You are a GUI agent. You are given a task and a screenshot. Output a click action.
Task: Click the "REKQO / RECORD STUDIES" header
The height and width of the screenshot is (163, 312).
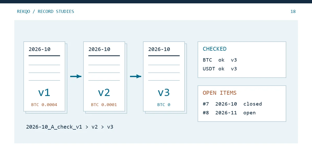pyautogui.click(x=45, y=11)
